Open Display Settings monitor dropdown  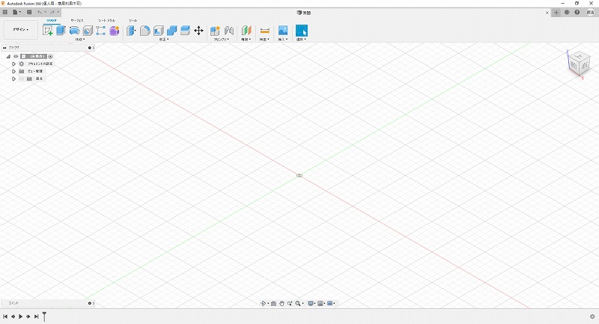coord(311,303)
